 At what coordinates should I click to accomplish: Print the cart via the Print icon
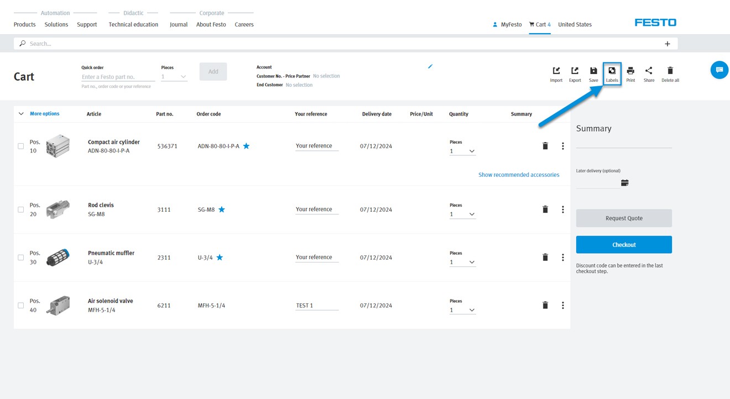630,73
